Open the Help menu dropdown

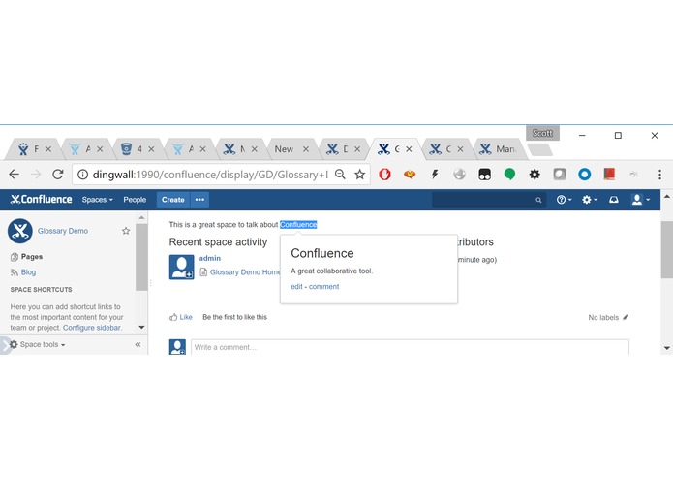(x=564, y=200)
